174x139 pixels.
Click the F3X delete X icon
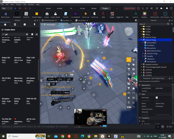click(x=129, y=98)
